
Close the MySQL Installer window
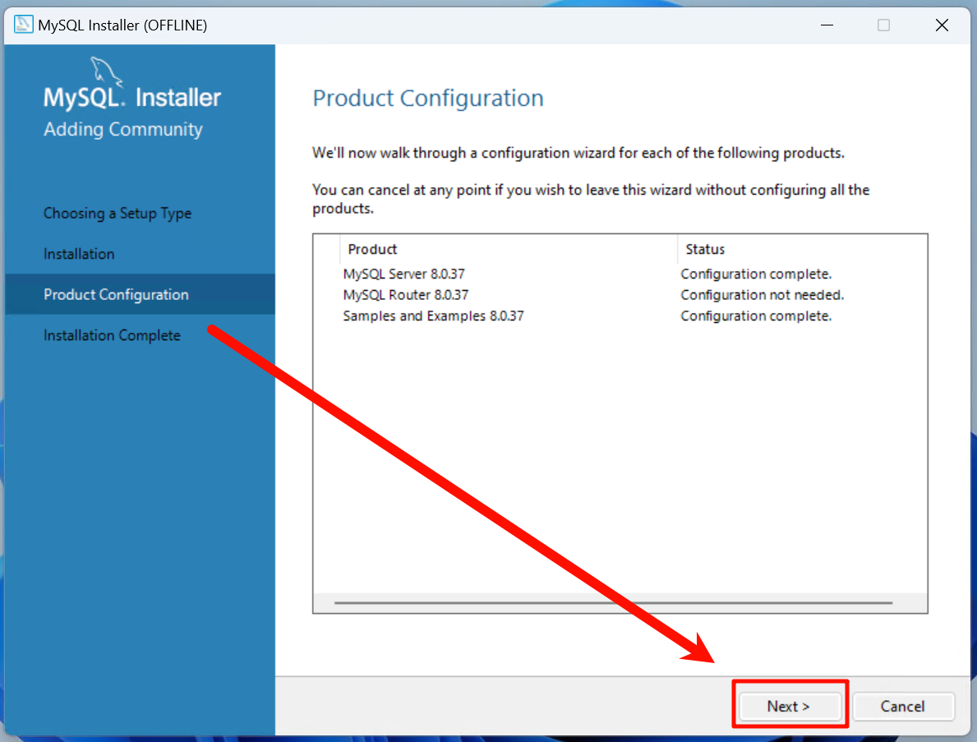[x=942, y=25]
